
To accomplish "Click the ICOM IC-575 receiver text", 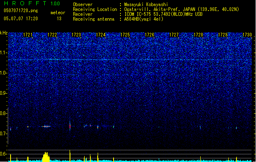I will (x=164, y=14).
